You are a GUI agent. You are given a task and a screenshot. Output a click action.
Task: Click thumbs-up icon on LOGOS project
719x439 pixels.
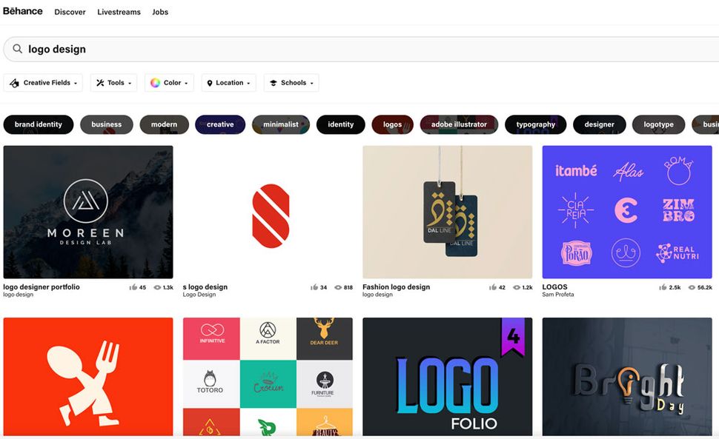click(x=663, y=287)
